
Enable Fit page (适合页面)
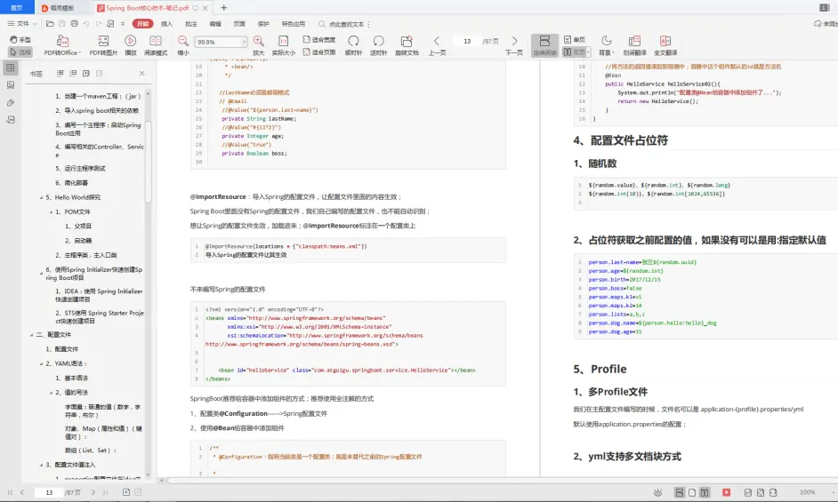point(319,52)
